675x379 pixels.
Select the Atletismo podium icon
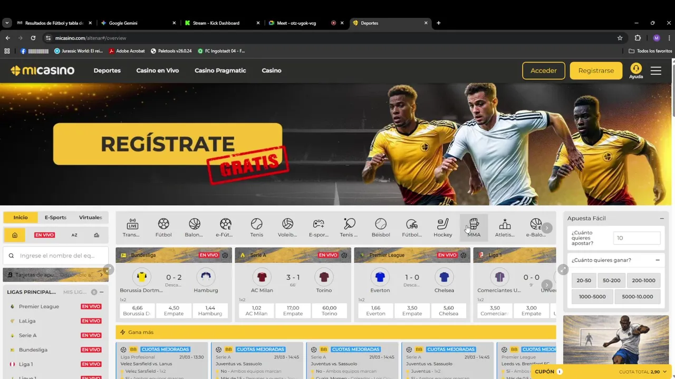pos(505,228)
